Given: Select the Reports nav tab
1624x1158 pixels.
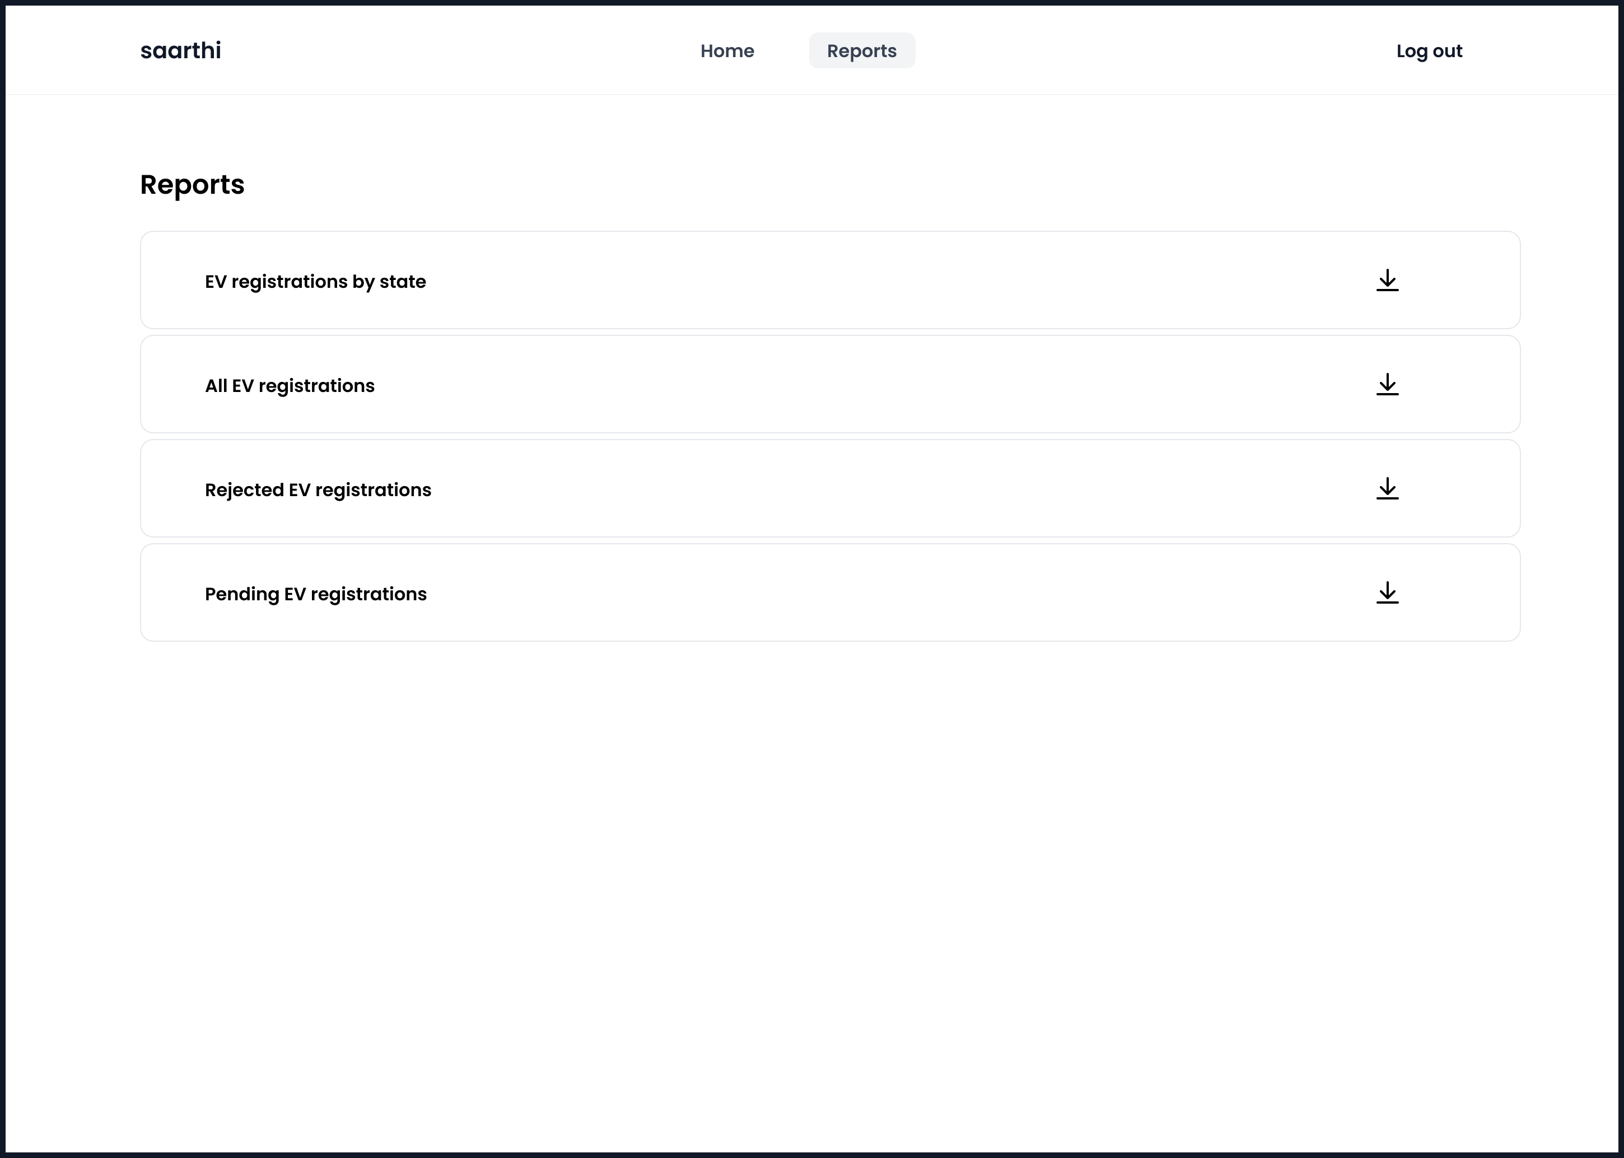Looking at the screenshot, I should point(861,50).
